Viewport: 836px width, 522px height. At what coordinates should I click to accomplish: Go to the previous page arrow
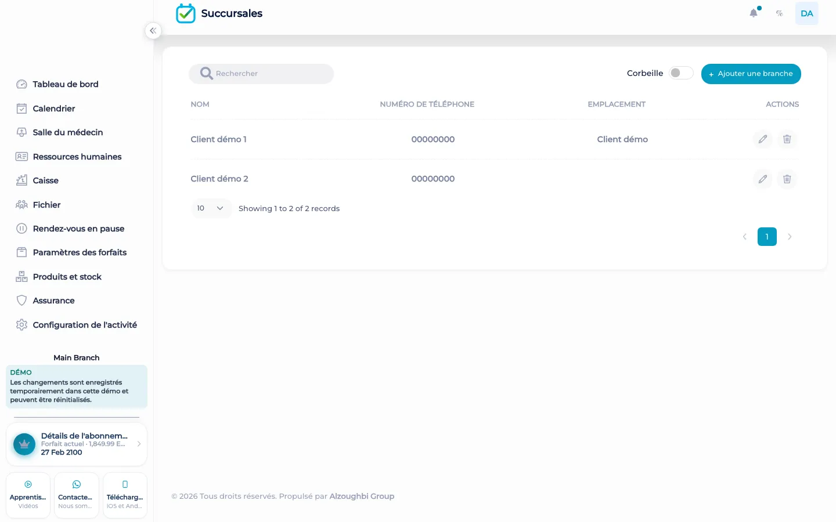pyautogui.click(x=744, y=237)
